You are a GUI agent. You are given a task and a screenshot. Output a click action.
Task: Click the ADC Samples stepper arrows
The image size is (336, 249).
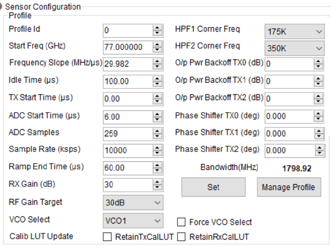pos(157,133)
